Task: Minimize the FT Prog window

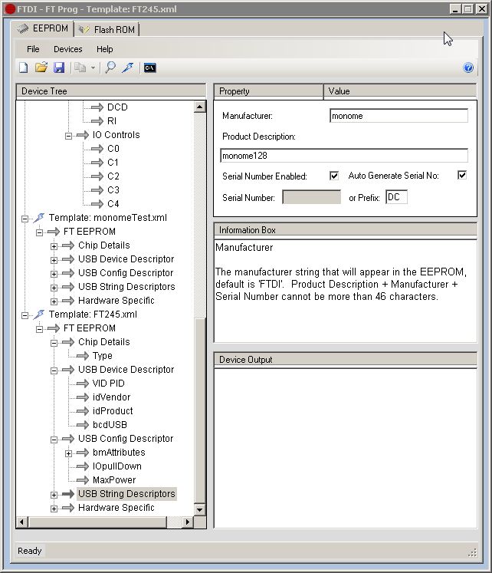Action: click(x=455, y=8)
